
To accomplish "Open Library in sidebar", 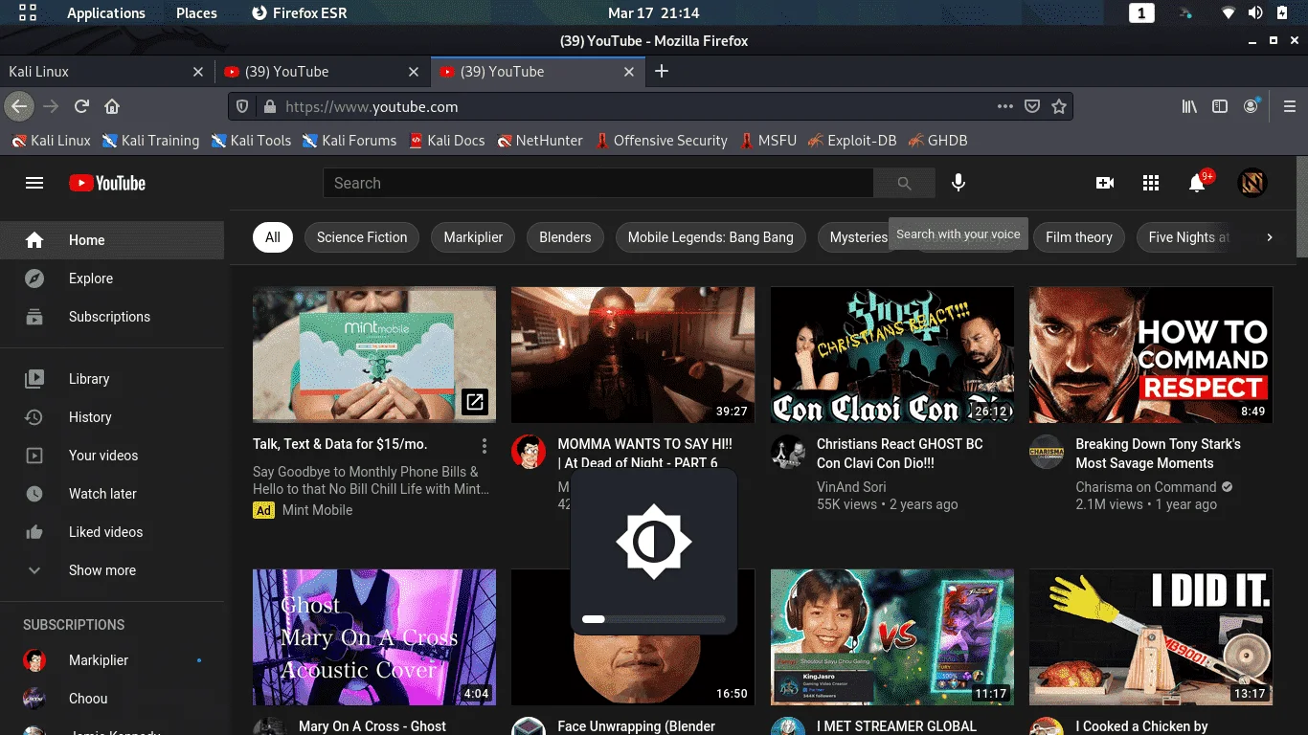I will pyautogui.click(x=112, y=379).
